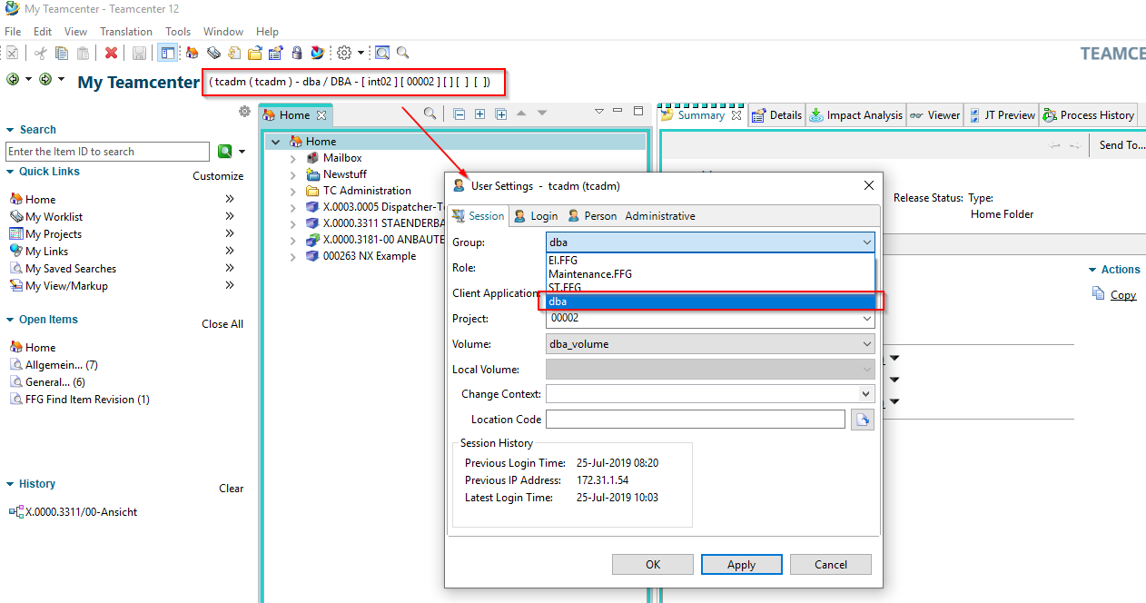Toggle the navigation pane toolbar button
Viewport: 1146px width, 603px height.
point(167,54)
